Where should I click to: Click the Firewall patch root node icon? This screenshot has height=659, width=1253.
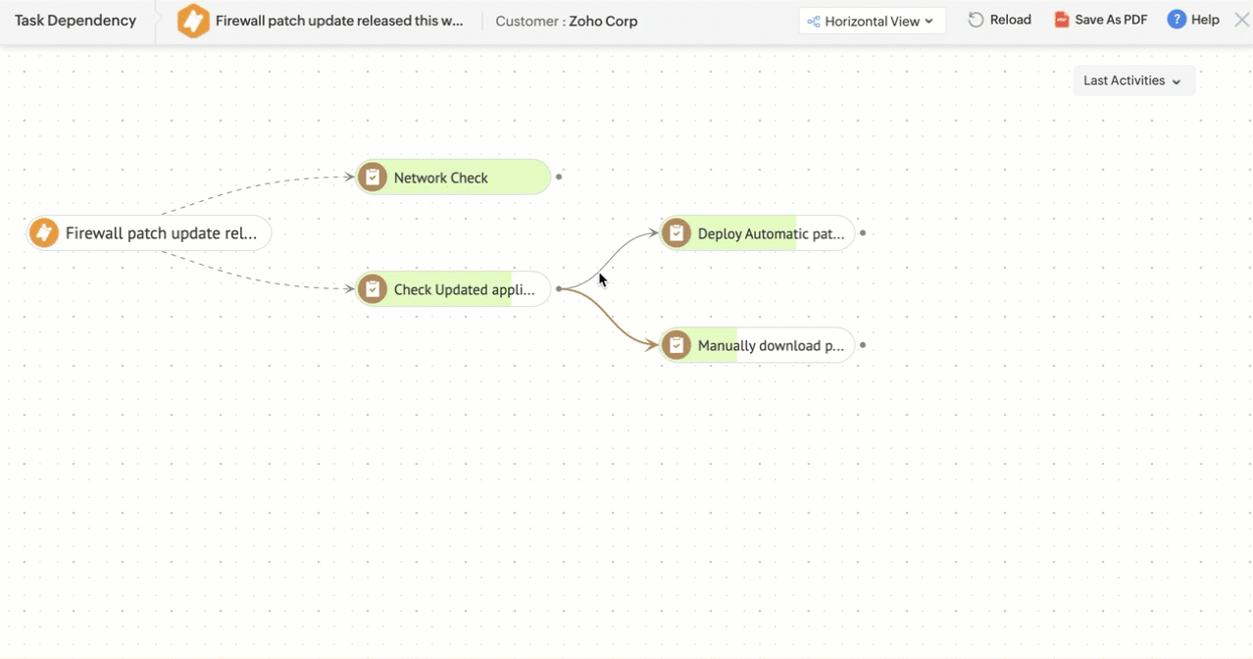[x=44, y=233]
